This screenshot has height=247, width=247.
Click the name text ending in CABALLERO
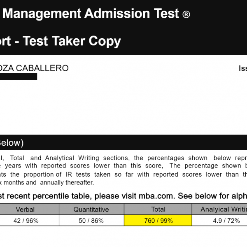point(34,68)
